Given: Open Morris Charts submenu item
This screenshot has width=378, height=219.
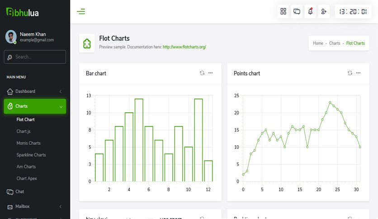Looking at the screenshot, I should [x=28, y=143].
